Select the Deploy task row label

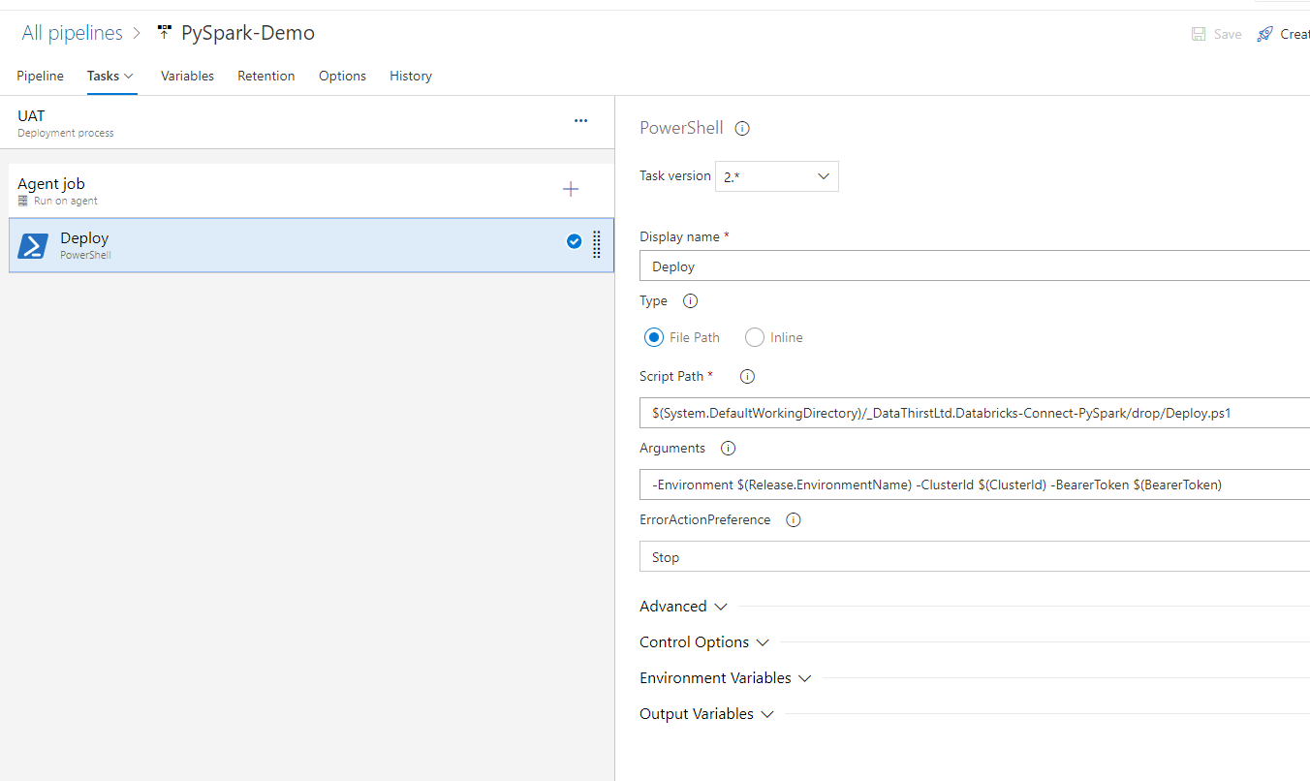(84, 238)
